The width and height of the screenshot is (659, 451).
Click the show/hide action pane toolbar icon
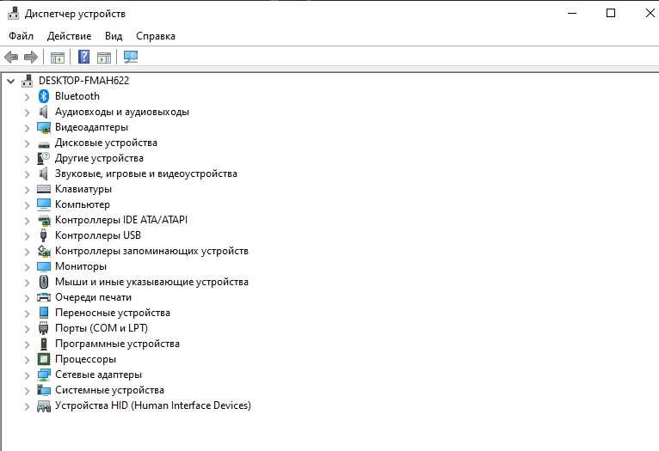pyautogui.click(x=104, y=57)
